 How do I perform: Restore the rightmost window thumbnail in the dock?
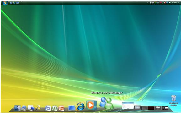165,108
